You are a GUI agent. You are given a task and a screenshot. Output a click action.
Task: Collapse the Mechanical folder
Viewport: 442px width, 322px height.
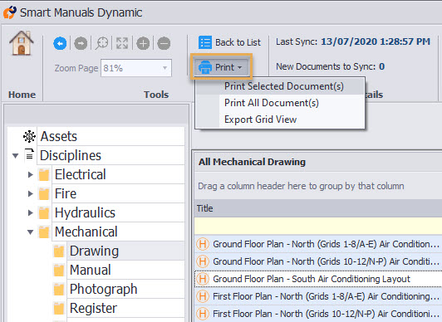(31, 232)
